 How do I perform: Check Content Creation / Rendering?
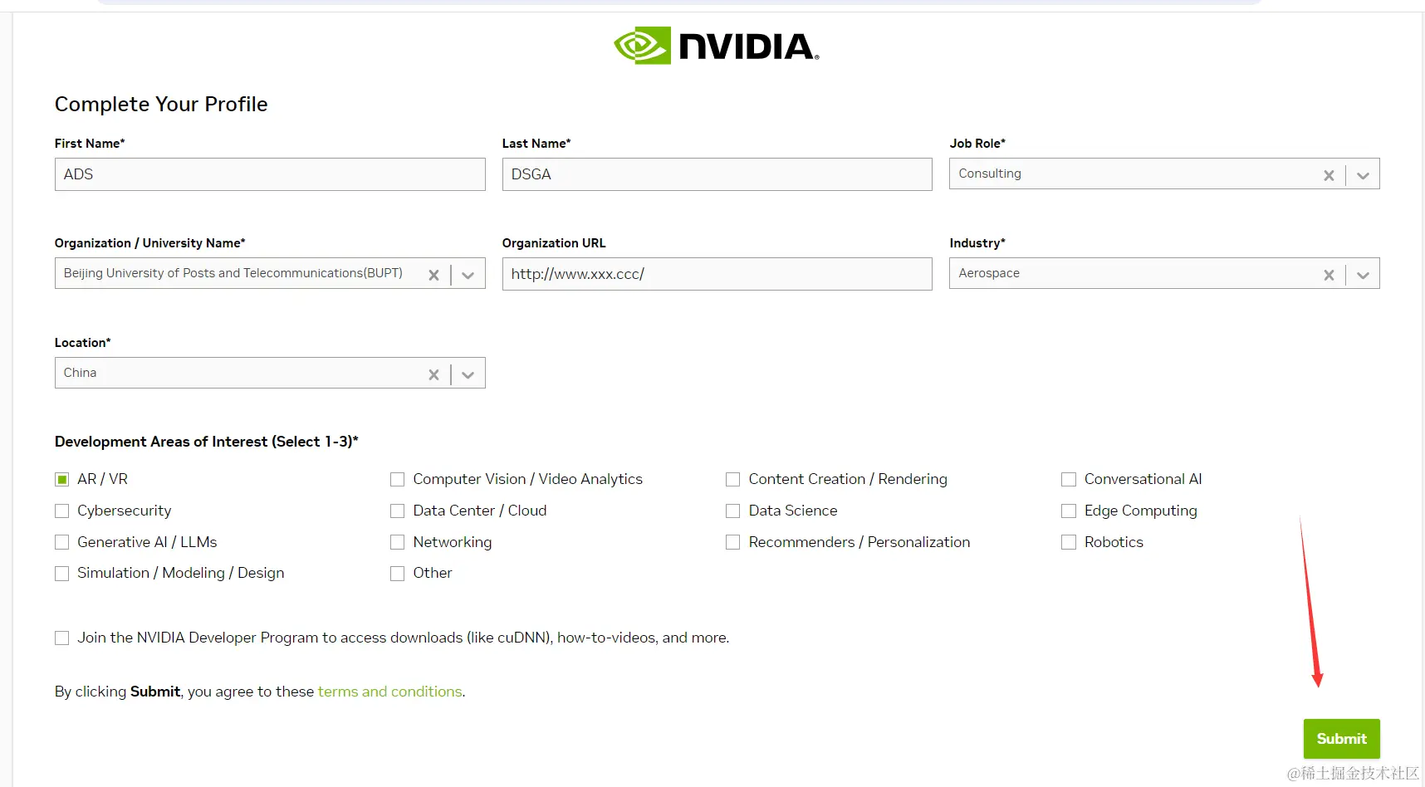click(x=732, y=479)
